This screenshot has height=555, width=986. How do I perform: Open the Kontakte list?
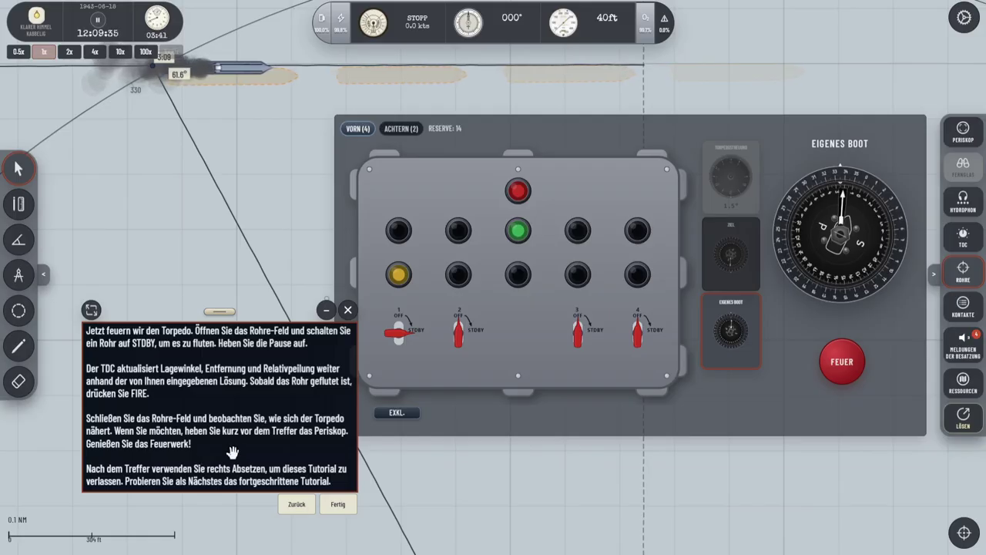click(x=963, y=308)
